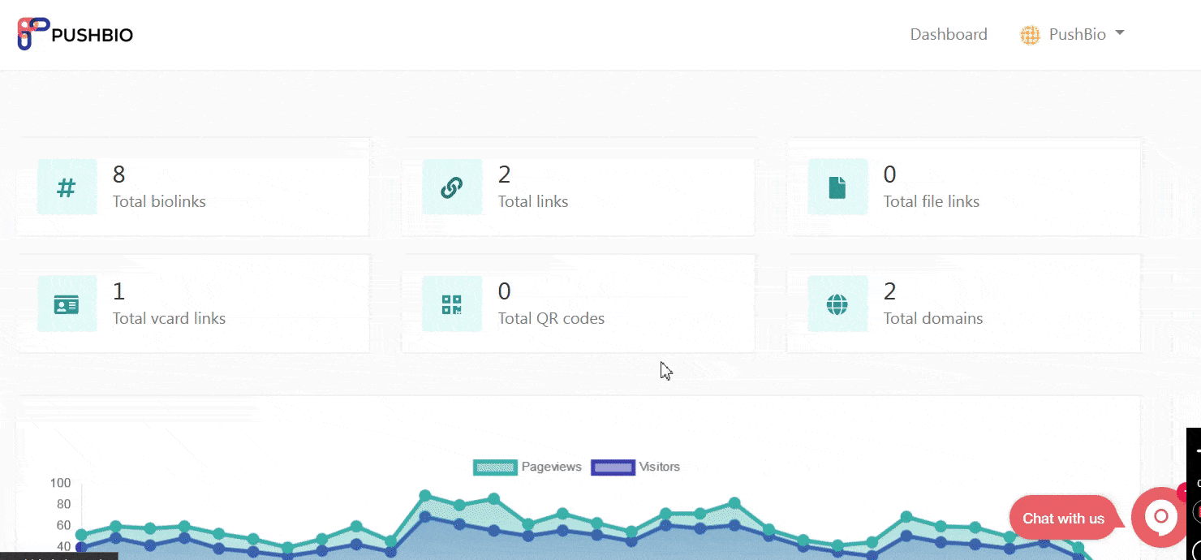Select the Total domains label
Image resolution: width=1201 pixels, height=560 pixels.
click(933, 318)
